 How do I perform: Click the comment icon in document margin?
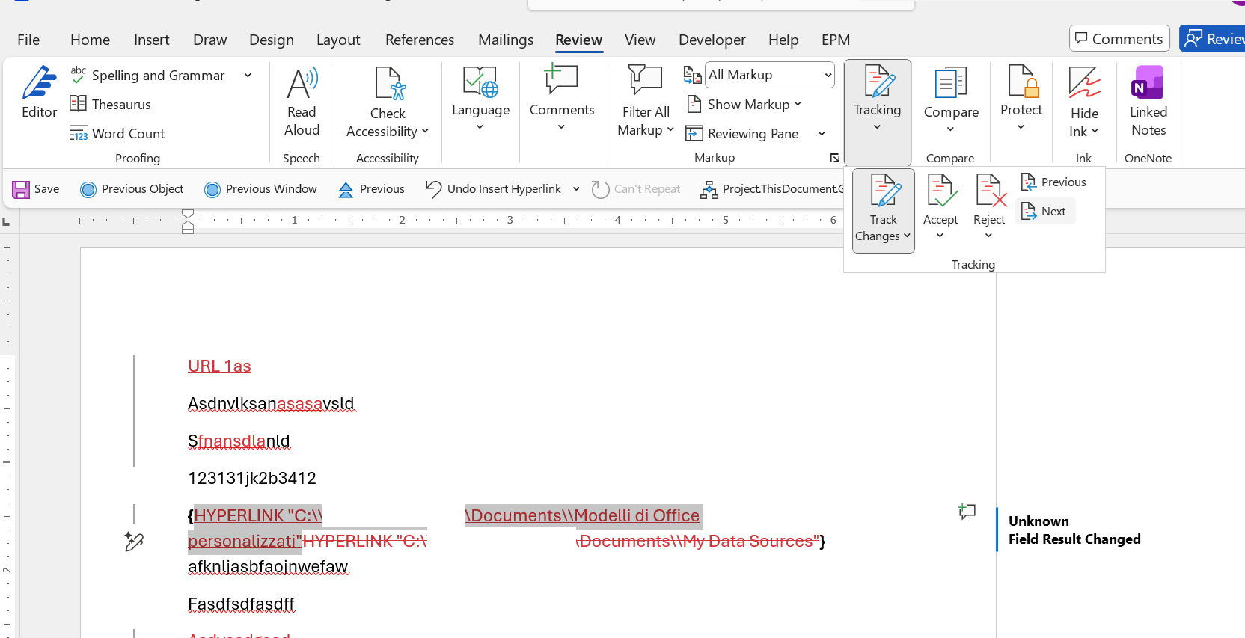(x=967, y=512)
